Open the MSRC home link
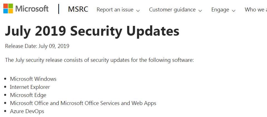The width and height of the screenshot is (267, 117). 78,9
